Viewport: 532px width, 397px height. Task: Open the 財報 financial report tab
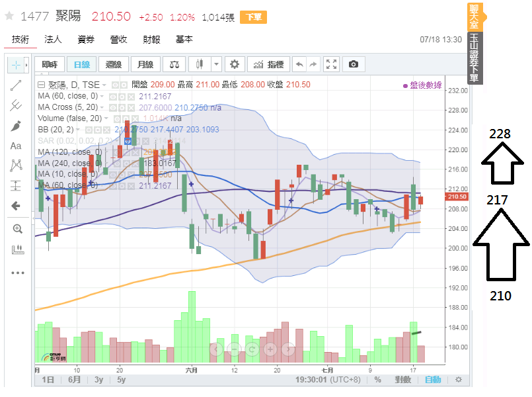(151, 40)
